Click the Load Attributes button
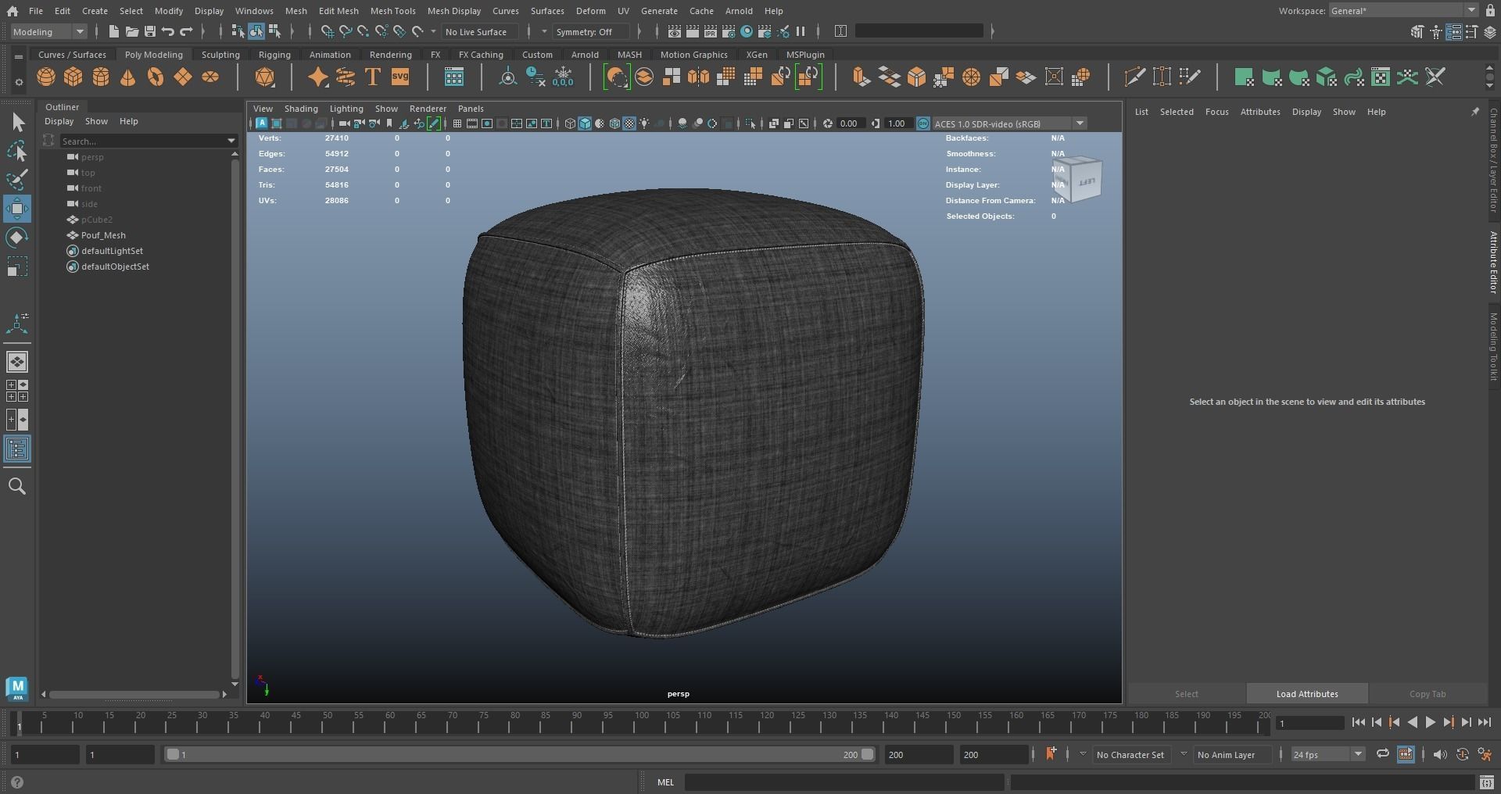 (1307, 694)
